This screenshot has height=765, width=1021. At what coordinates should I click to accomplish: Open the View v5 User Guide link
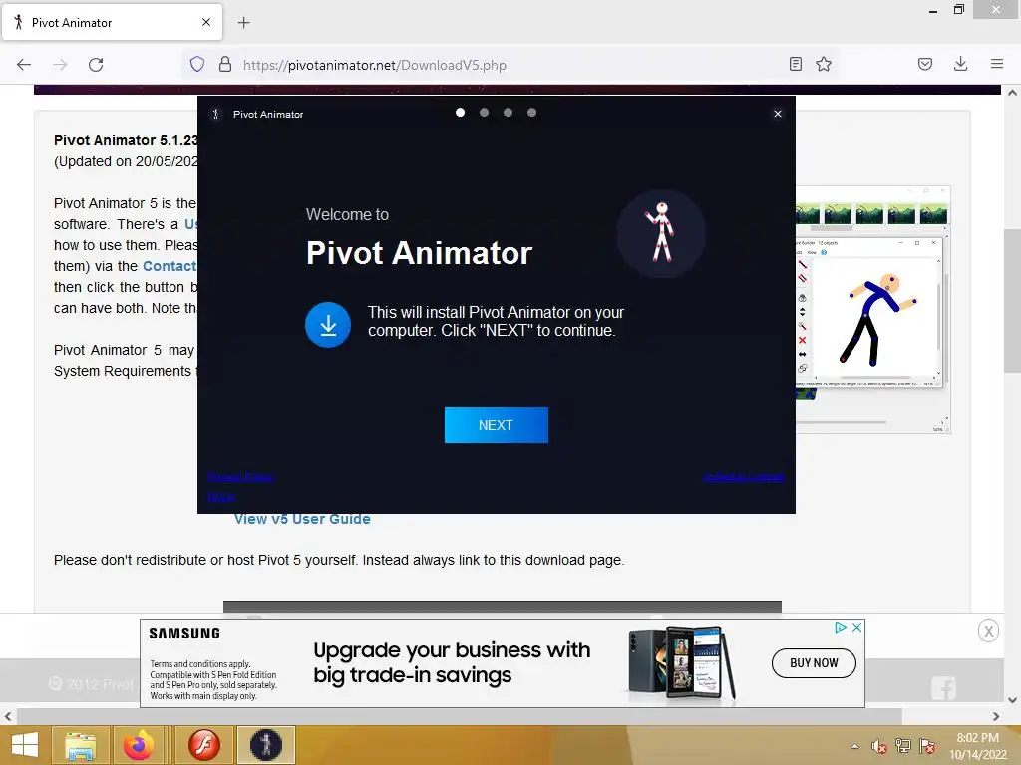[302, 519]
